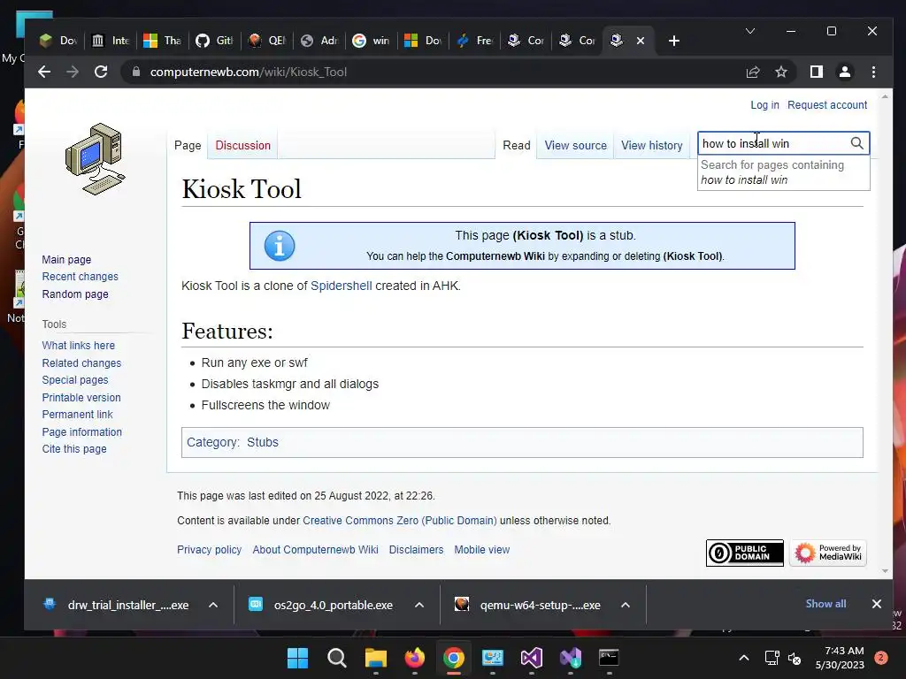
Task: Switch to the Google 'win' tab
Action: coord(371,41)
